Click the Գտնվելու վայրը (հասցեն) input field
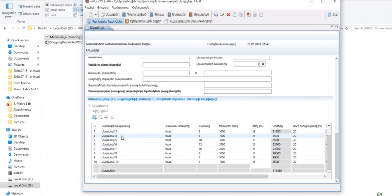This screenshot has height=196, width=392. click(x=166, y=65)
